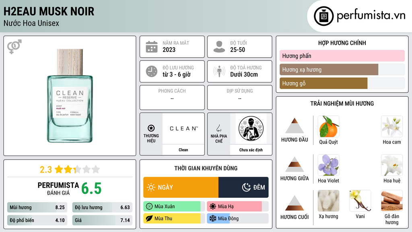
Task: Click the perfumista.vn bottle logo
Action: pyautogui.click(x=323, y=16)
